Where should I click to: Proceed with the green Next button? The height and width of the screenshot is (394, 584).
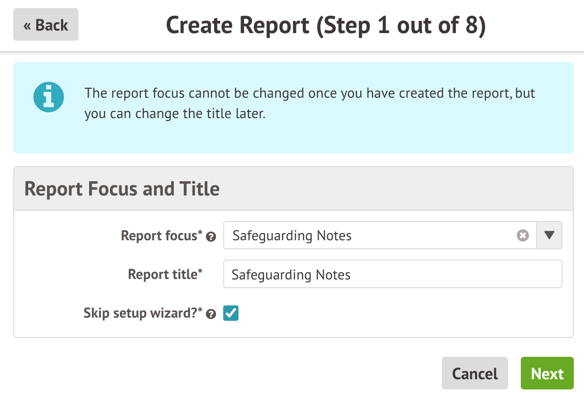click(x=547, y=374)
